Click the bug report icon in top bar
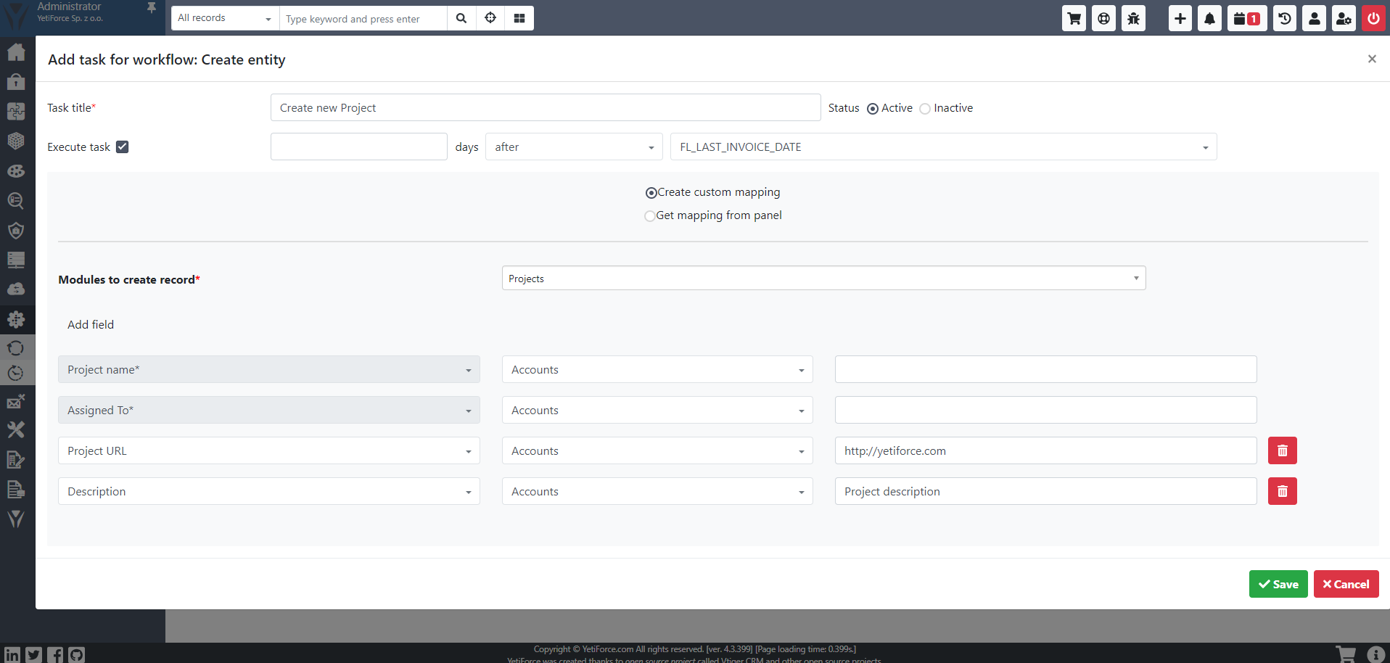This screenshot has height=663, width=1390. (1132, 18)
